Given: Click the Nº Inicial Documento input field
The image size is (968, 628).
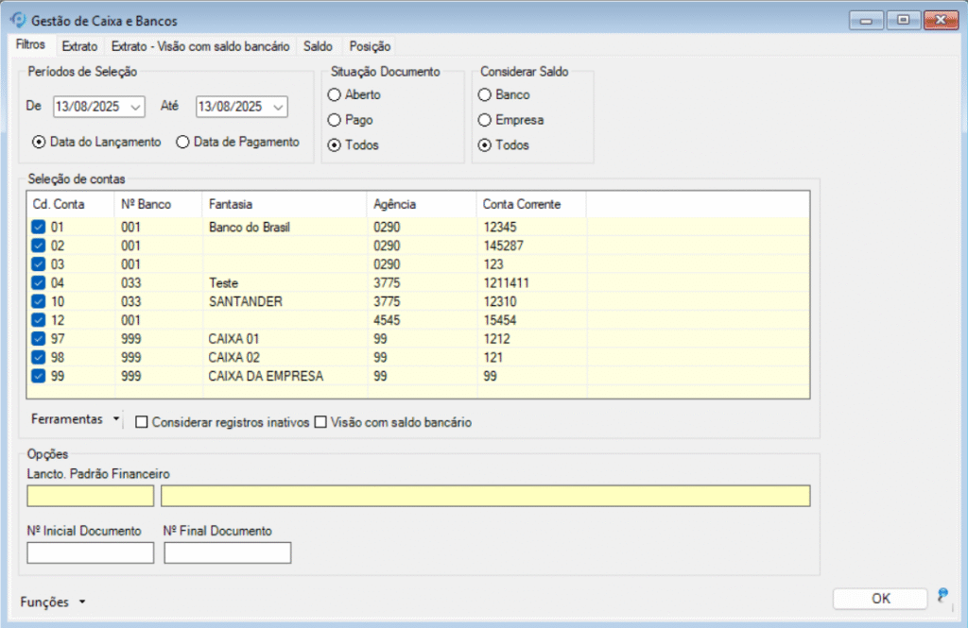Looking at the screenshot, I should click(x=90, y=552).
